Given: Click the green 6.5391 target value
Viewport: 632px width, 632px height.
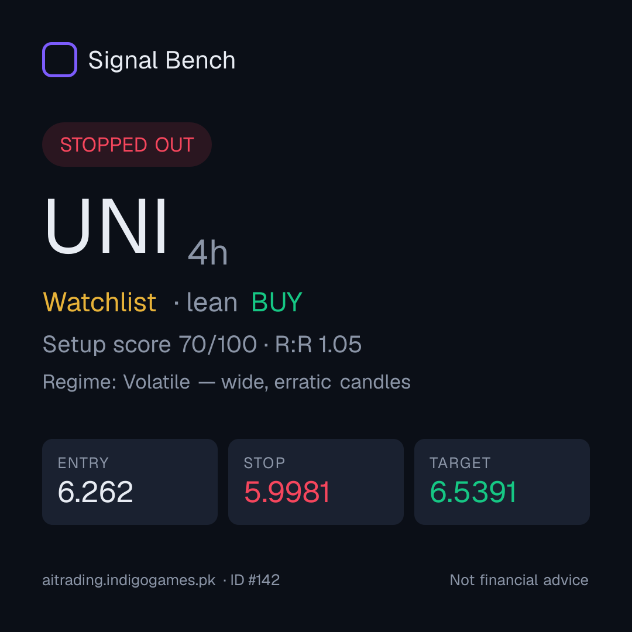Looking at the screenshot, I should [473, 492].
